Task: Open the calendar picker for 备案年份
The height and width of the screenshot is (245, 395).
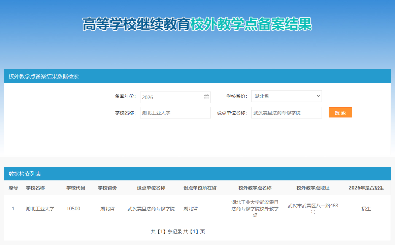Action: pos(206,97)
